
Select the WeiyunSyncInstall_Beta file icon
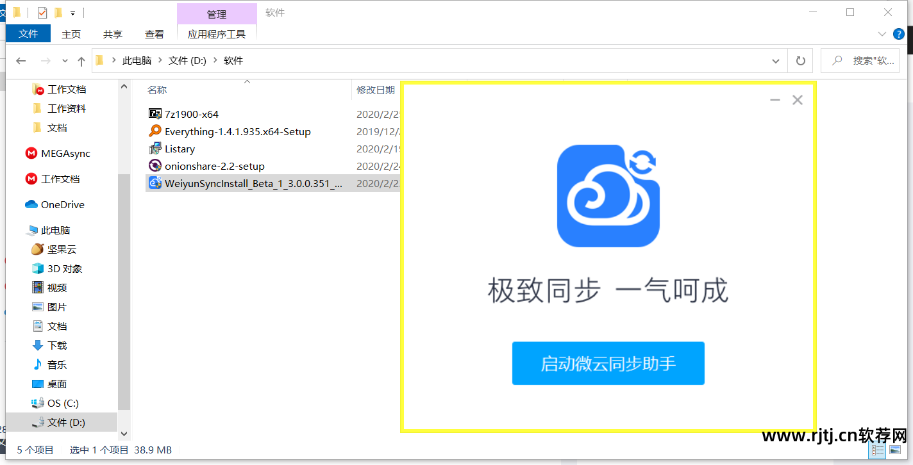click(155, 183)
